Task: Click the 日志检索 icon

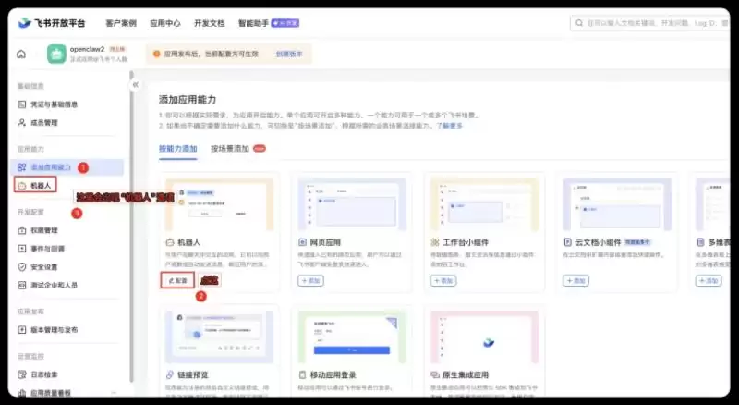Action: tap(21, 374)
